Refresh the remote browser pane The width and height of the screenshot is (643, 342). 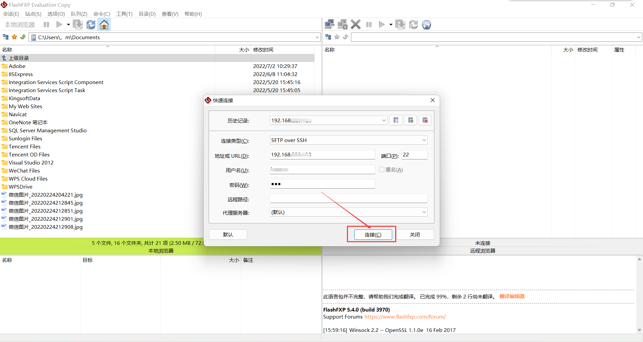[413, 24]
